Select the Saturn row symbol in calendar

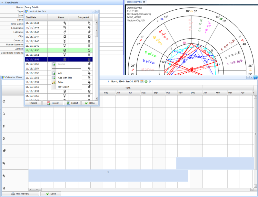pos(4,175)
